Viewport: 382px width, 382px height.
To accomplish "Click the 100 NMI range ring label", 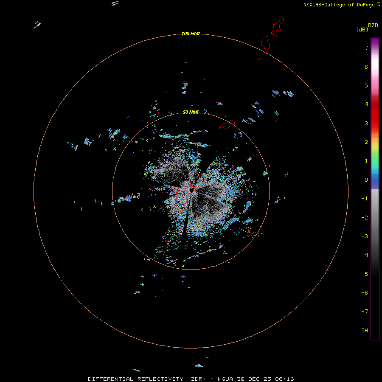I will pos(191,34).
